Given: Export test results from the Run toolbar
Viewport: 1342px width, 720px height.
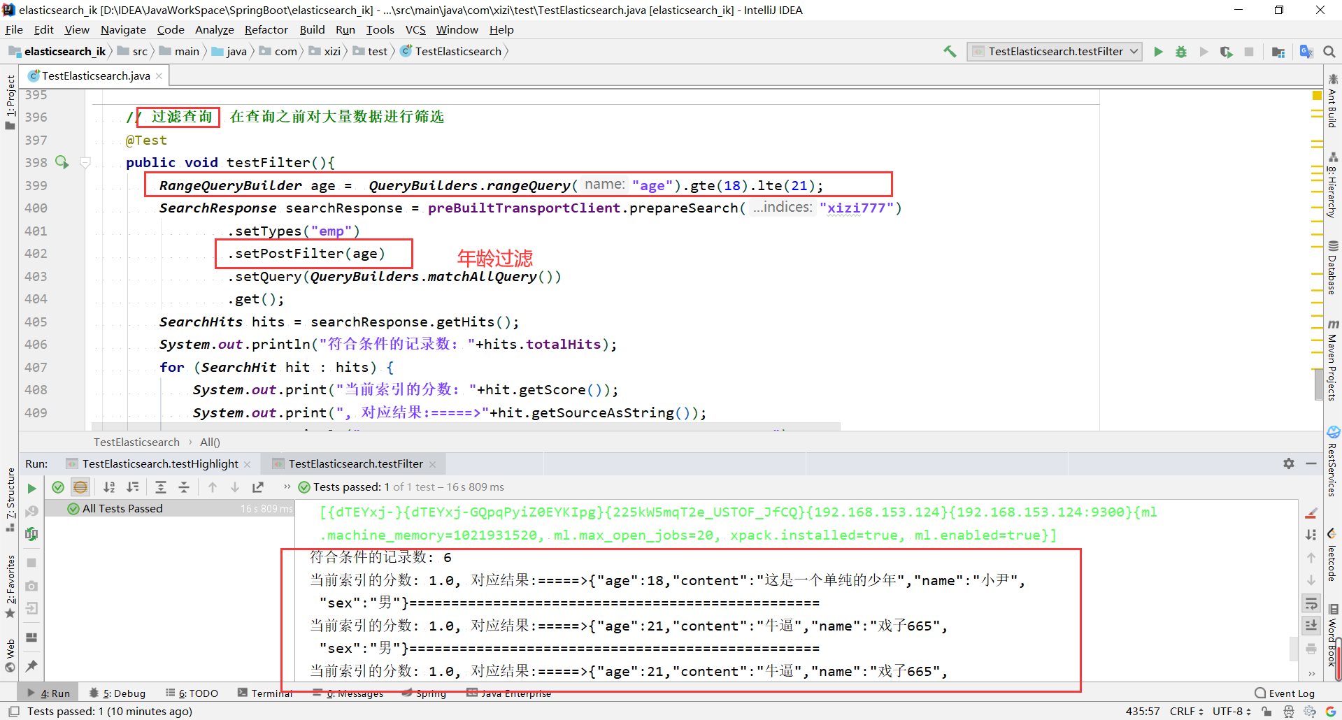Looking at the screenshot, I should pos(258,487).
